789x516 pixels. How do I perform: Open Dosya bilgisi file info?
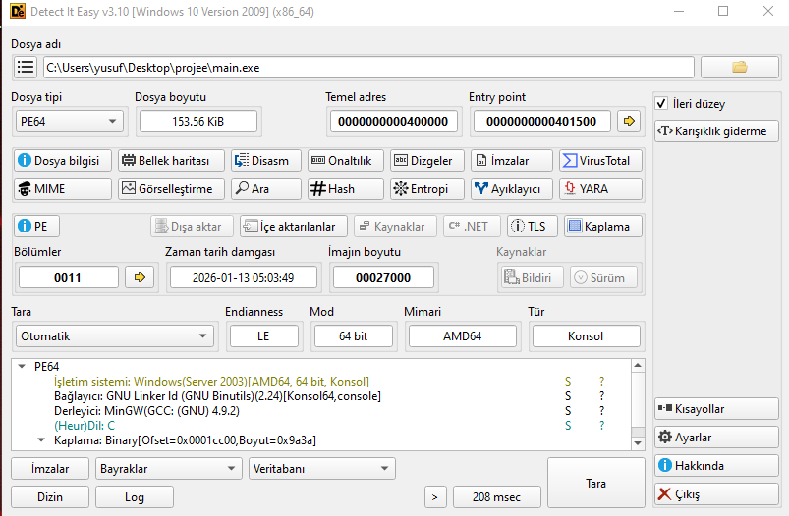coord(63,161)
